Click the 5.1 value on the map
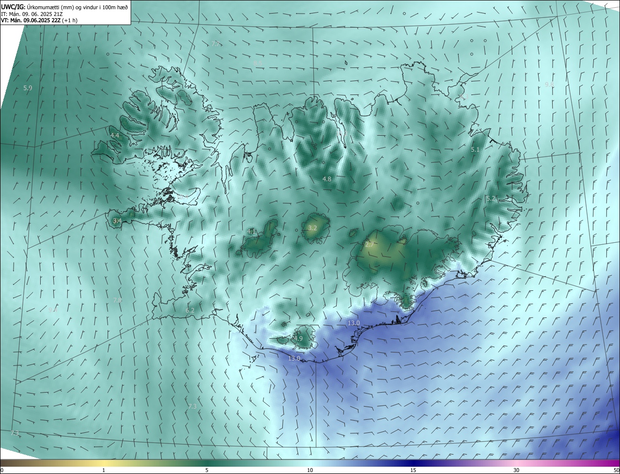The width and height of the screenshot is (620, 474). point(475,150)
